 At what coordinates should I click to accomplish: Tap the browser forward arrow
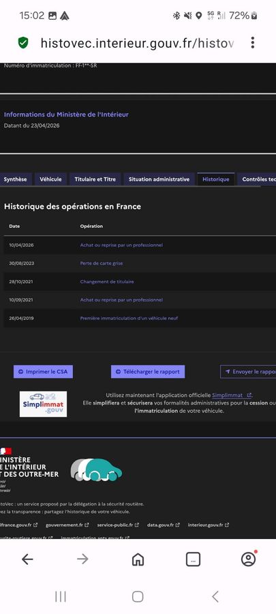[x=82, y=559]
